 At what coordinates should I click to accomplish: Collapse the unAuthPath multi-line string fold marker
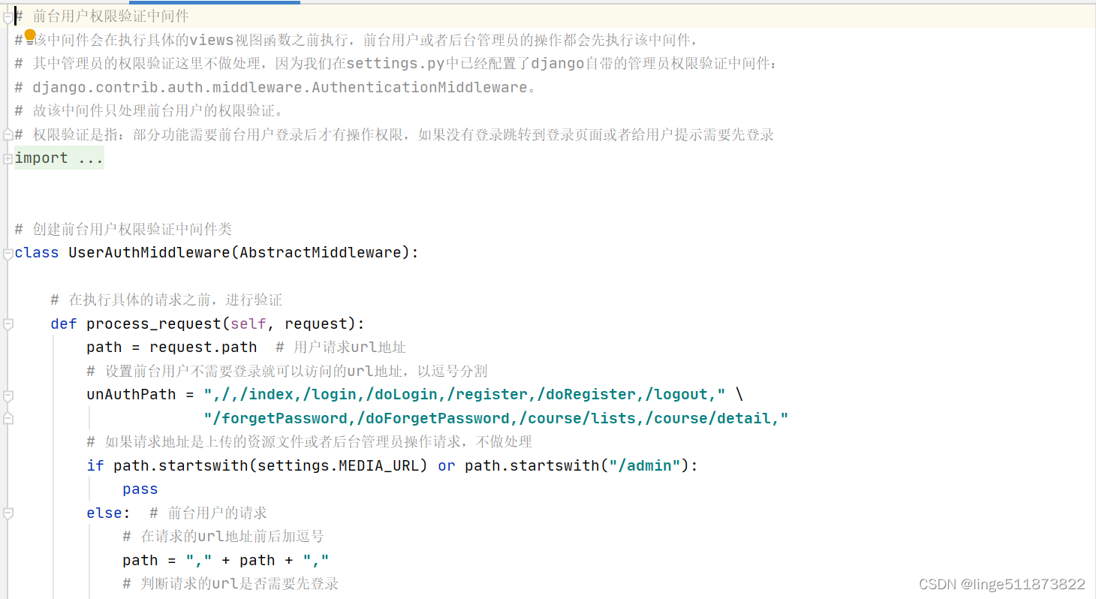click(8, 395)
